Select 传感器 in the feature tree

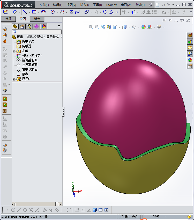[26, 46]
